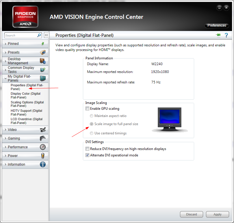The width and height of the screenshot is (234, 223).
Task: Open Scaling Options (Digital Flat-Panel) page
Action: click(x=27, y=104)
